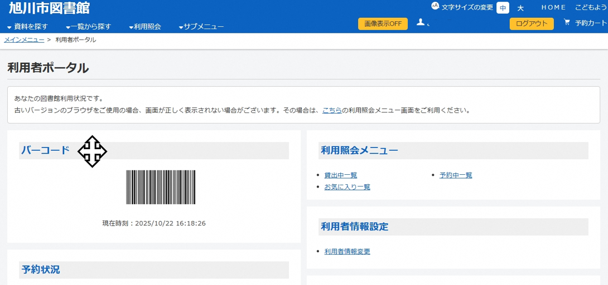Open the こどもよう page
Image resolution: width=608 pixels, height=285 pixels.
coord(591,7)
